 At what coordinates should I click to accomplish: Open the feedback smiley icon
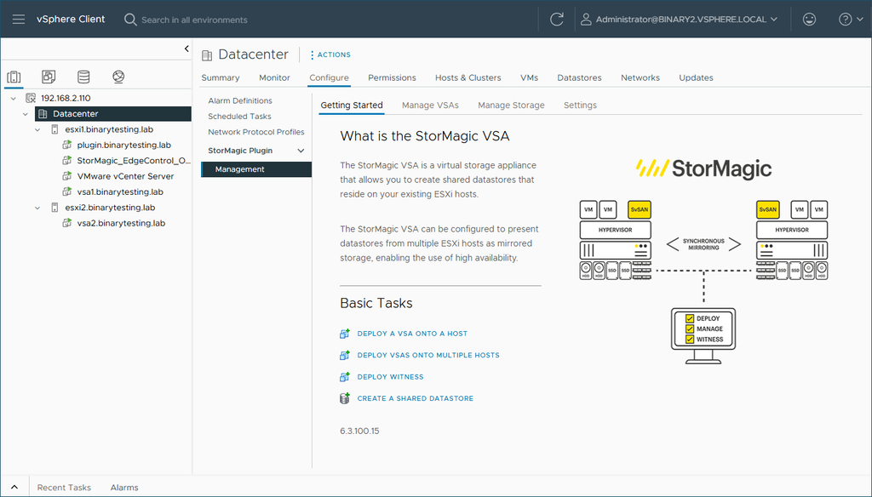click(809, 18)
